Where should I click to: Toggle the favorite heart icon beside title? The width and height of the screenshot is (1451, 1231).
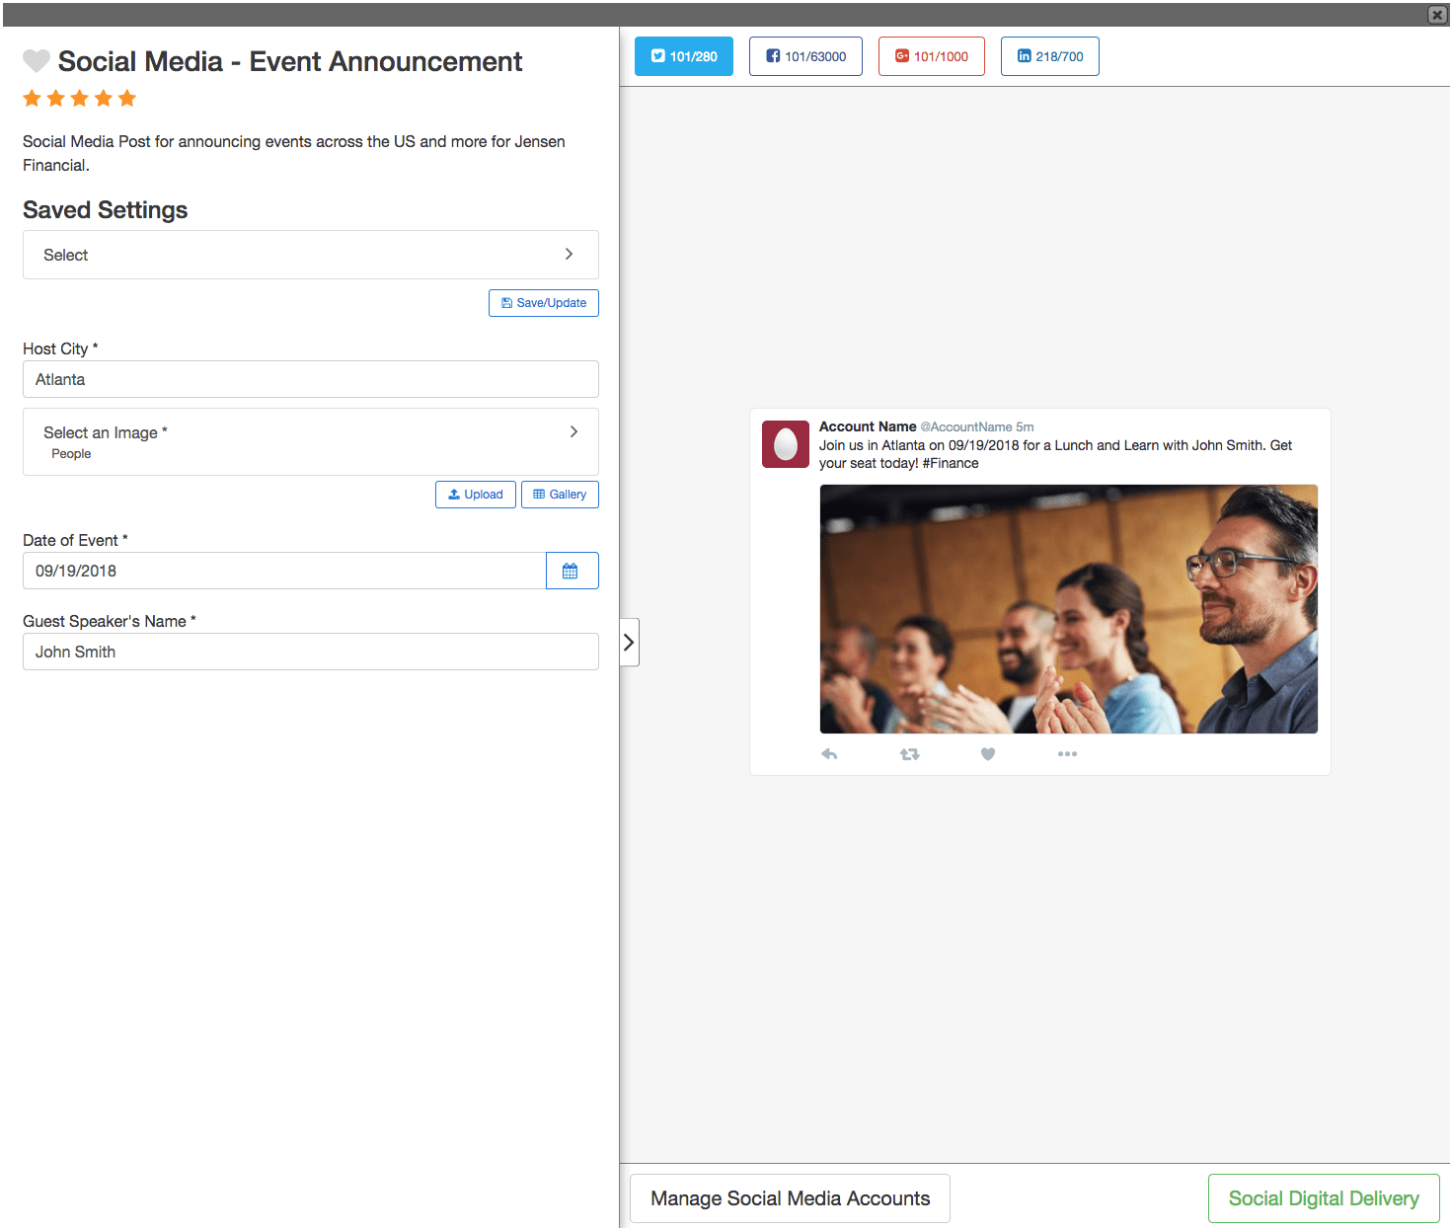pyautogui.click(x=37, y=61)
